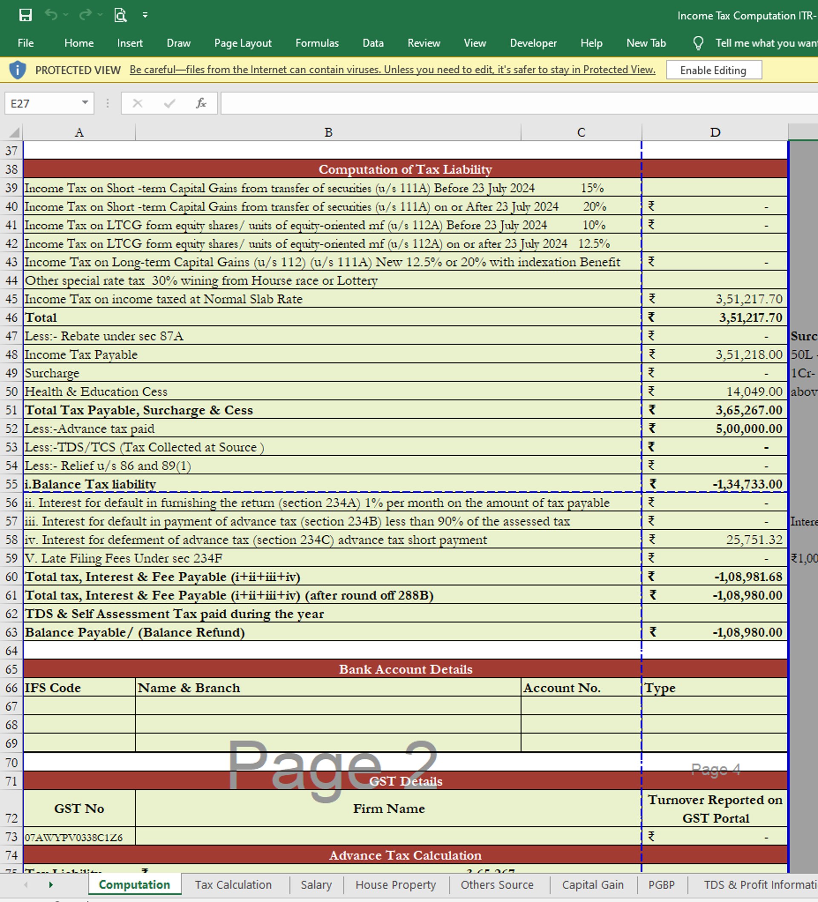The image size is (818, 902).
Task: Open the Name Box dropdown arrow
Action: (x=85, y=103)
